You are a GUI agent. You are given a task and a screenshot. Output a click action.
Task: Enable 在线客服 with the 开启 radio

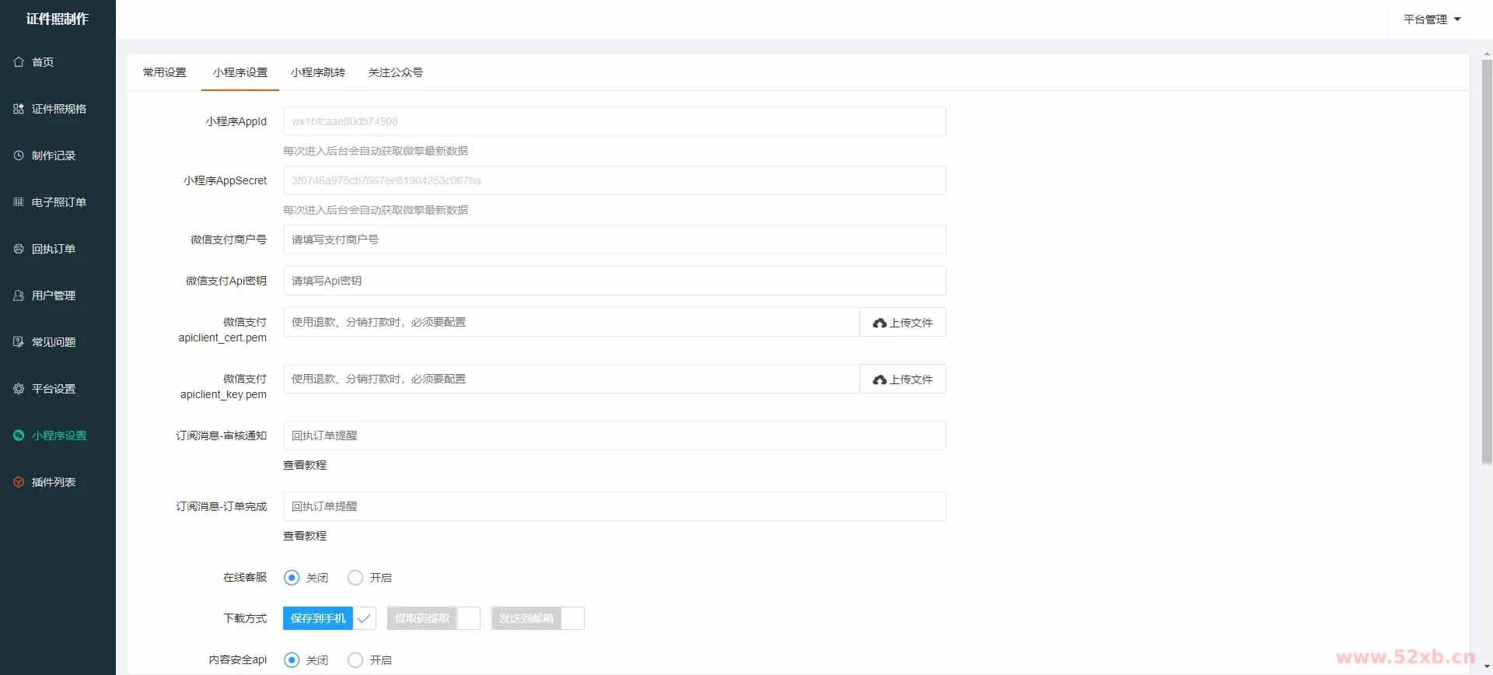[x=355, y=578]
